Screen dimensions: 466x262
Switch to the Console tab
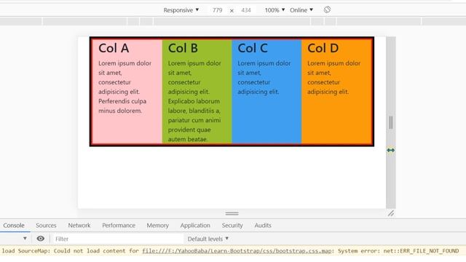pyautogui.click(x=14, y=226)
